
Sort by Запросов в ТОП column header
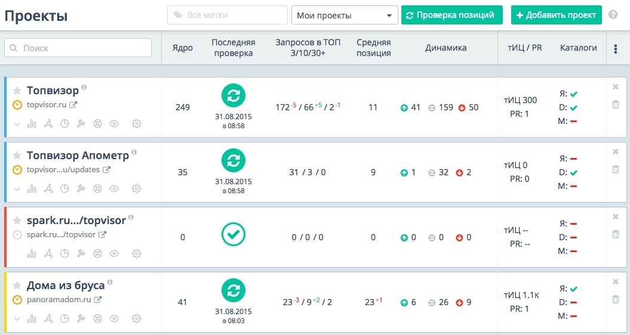click(x=308, y=48)
